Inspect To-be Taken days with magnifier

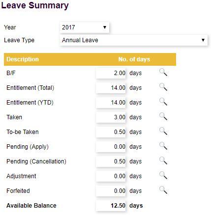(x=163, y=131)
